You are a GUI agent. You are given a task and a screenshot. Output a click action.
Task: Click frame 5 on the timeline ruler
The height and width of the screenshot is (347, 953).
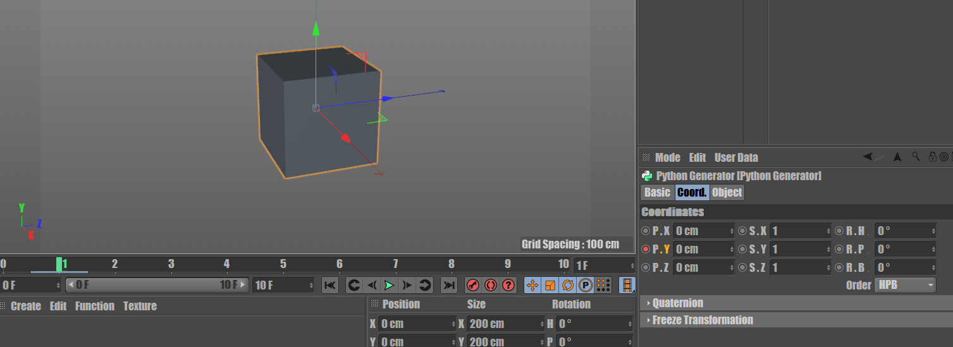[x=283, y=264]
